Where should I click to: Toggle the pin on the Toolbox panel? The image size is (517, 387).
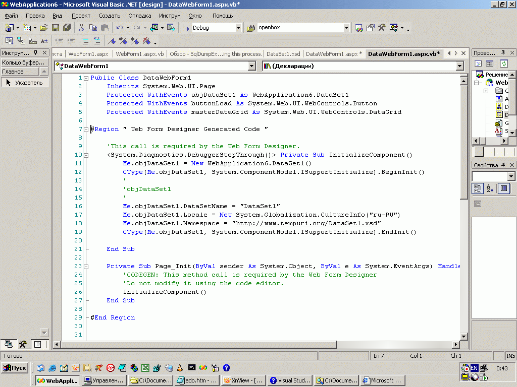coord(36,52)
